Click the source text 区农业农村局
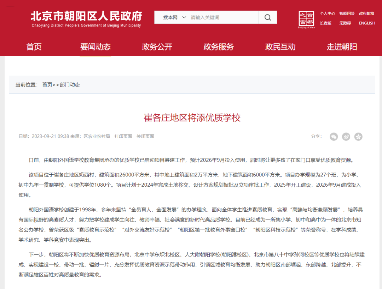 click(97, 136)
